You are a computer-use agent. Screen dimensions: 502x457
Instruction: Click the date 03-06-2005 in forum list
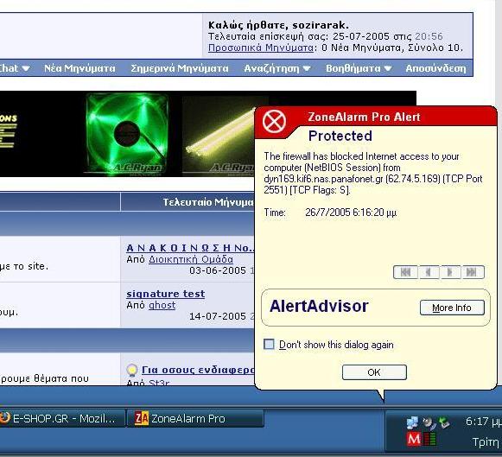click(x=218, y=270)
